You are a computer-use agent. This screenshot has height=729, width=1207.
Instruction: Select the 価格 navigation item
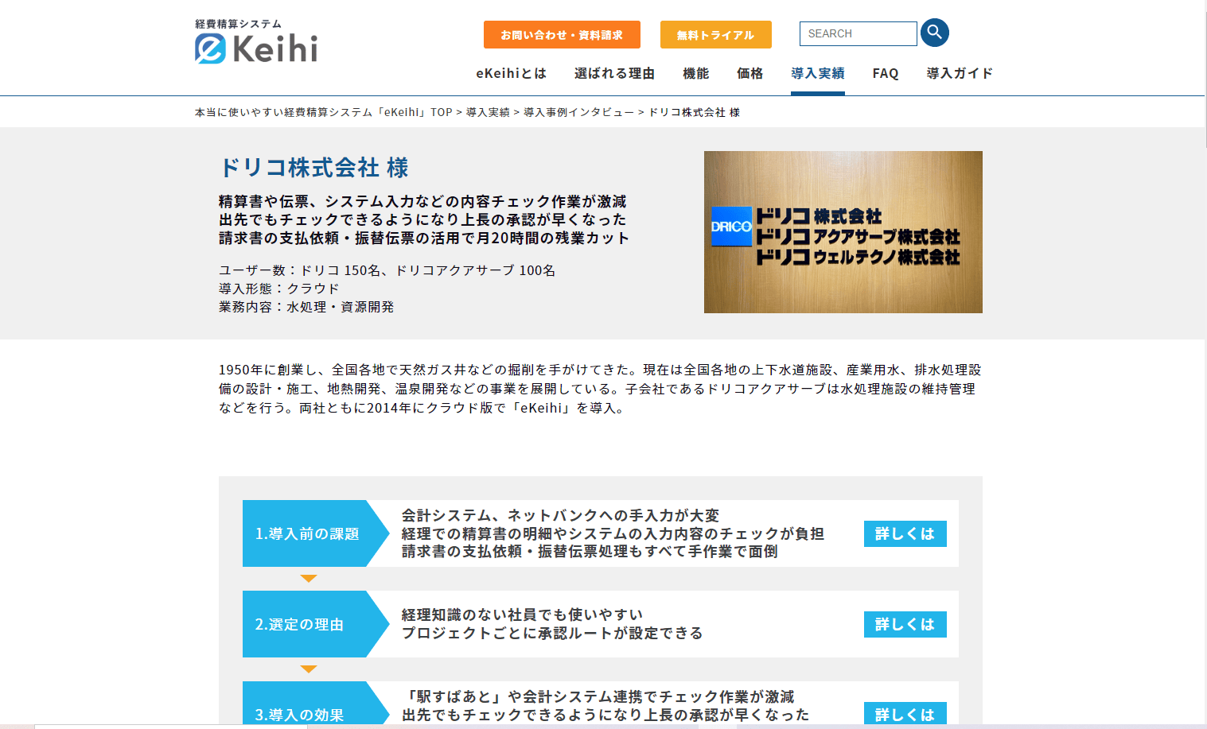(750, 73)
